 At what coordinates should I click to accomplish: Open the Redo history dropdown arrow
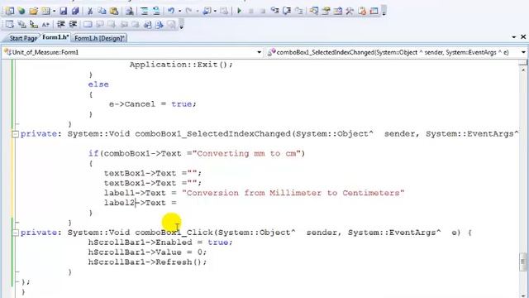click(197, 11)
